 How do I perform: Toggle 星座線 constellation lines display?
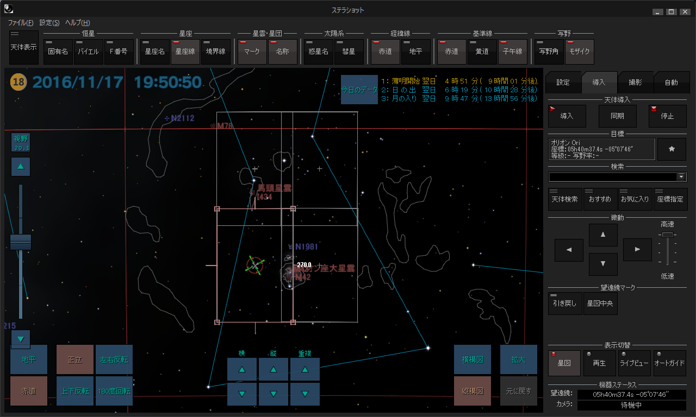pos(185,52)
